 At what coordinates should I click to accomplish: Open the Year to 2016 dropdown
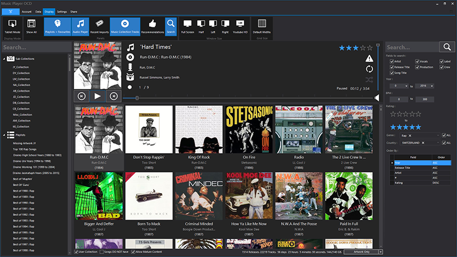432,86
